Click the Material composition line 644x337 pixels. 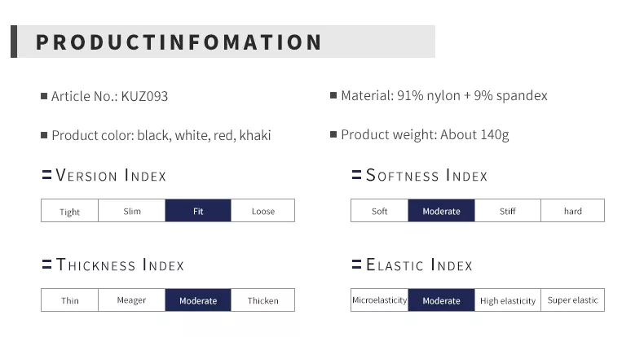[x=443, y=96]
